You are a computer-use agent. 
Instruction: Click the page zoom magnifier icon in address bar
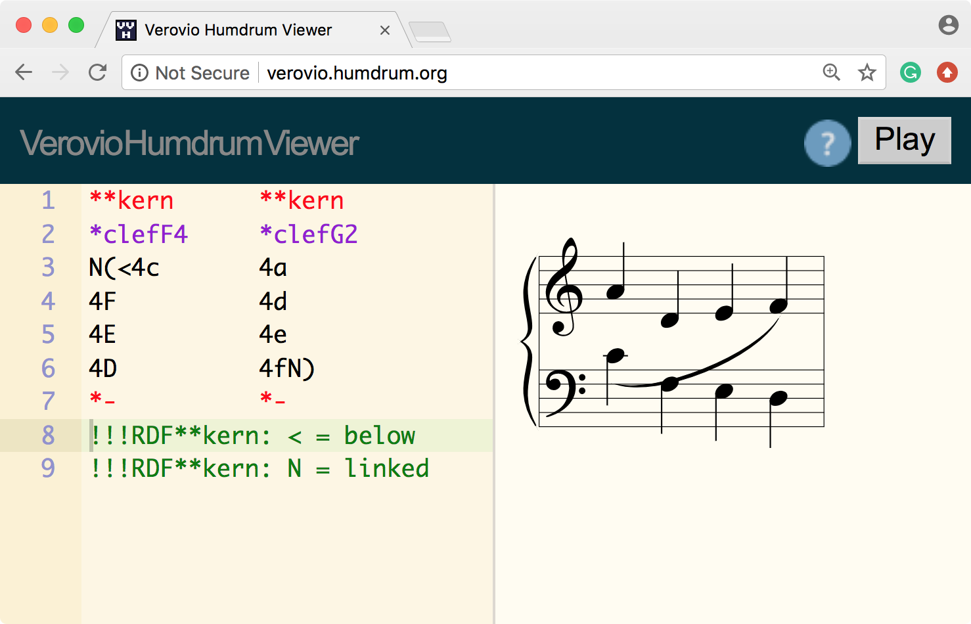coord(831,72)
